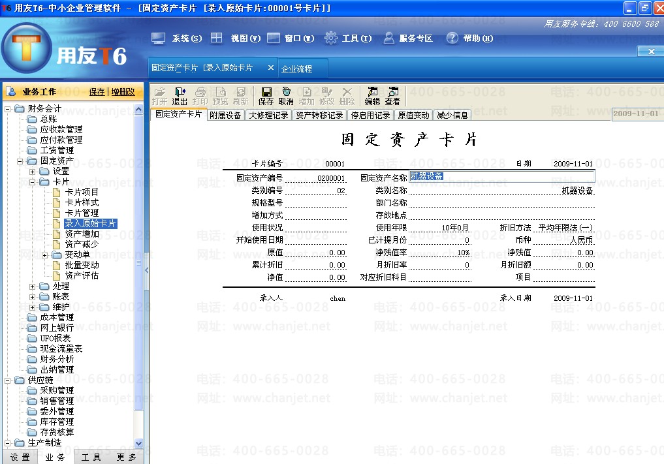Switch to the 大修理记录 tab
The width and height of the screenshot is (664, 464).
[x=268, y=115]
